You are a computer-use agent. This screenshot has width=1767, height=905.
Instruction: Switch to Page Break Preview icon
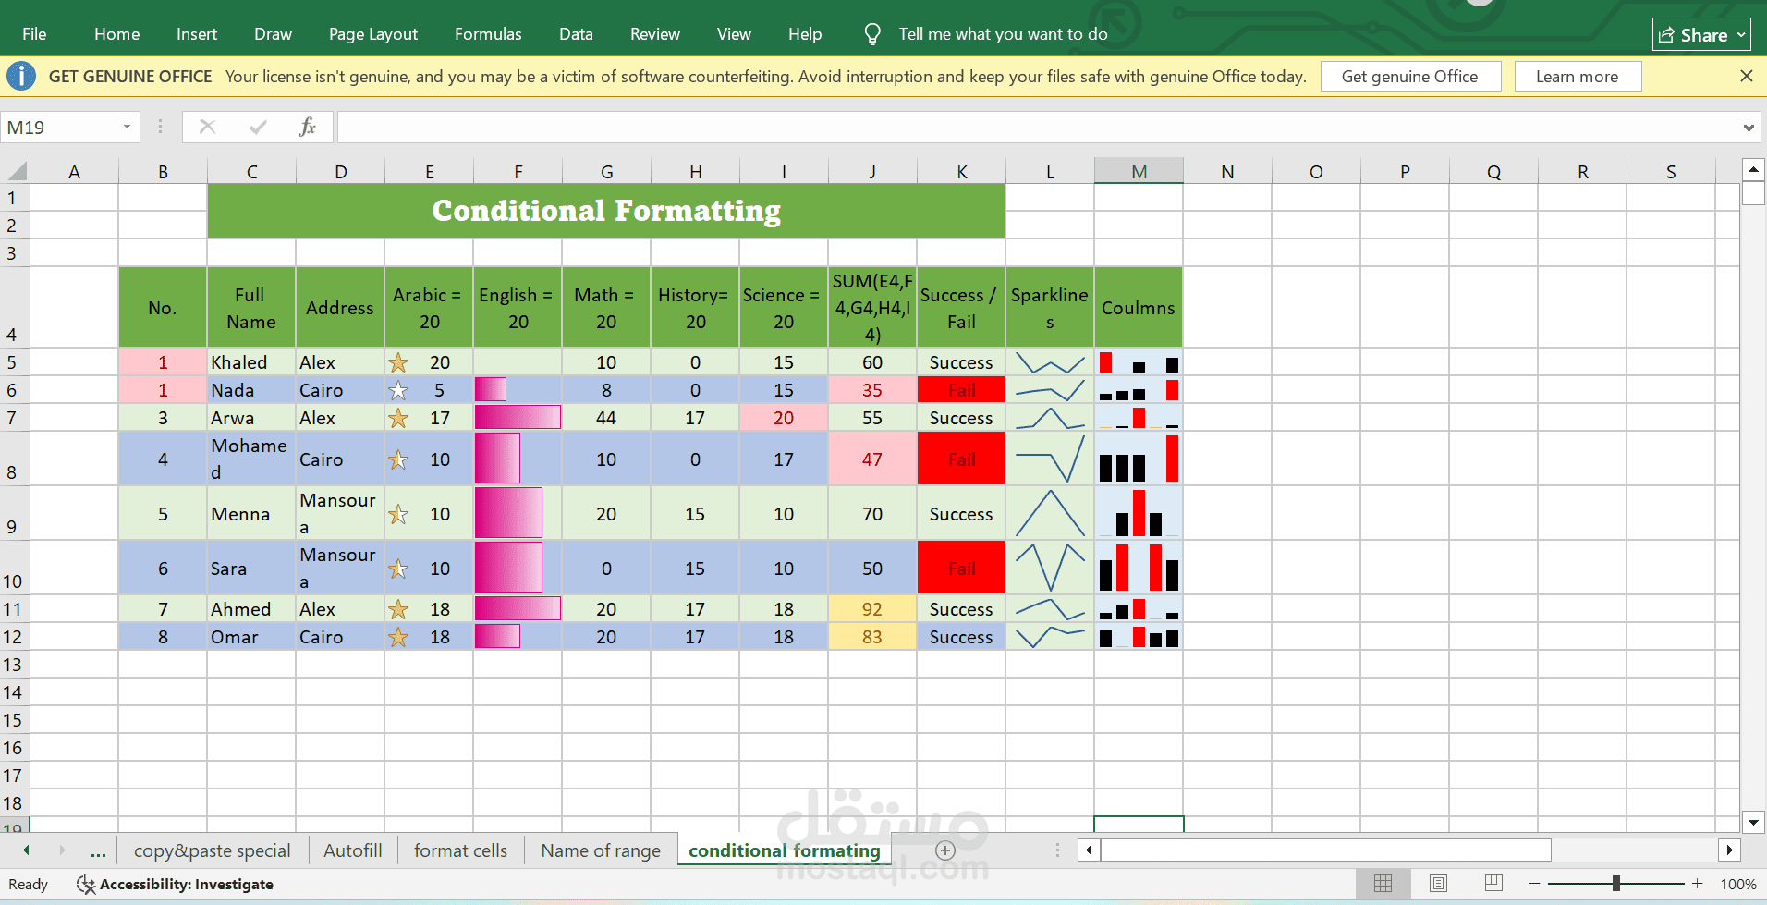(x=1493, y=884)
